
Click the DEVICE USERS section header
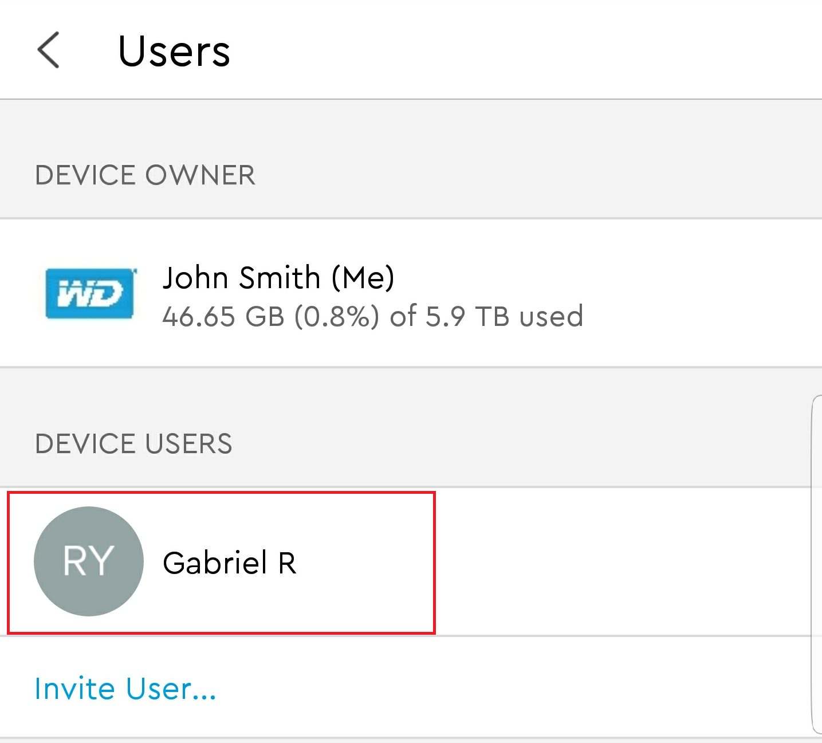133,444
